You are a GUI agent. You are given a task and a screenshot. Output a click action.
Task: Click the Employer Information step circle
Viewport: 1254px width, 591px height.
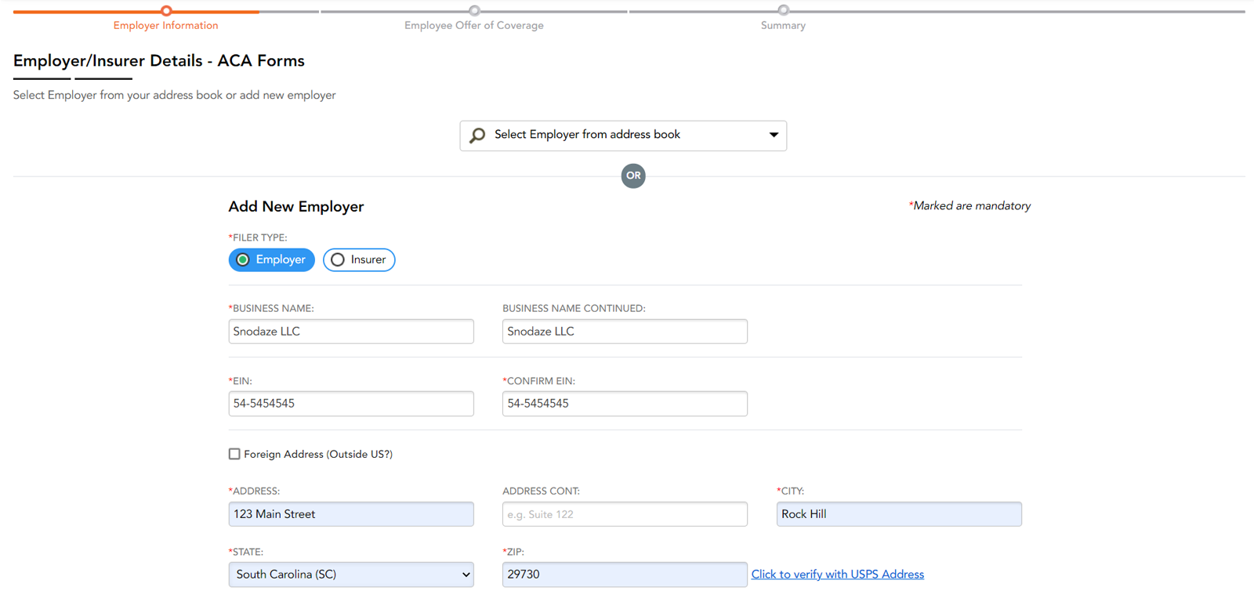[166, 11]
